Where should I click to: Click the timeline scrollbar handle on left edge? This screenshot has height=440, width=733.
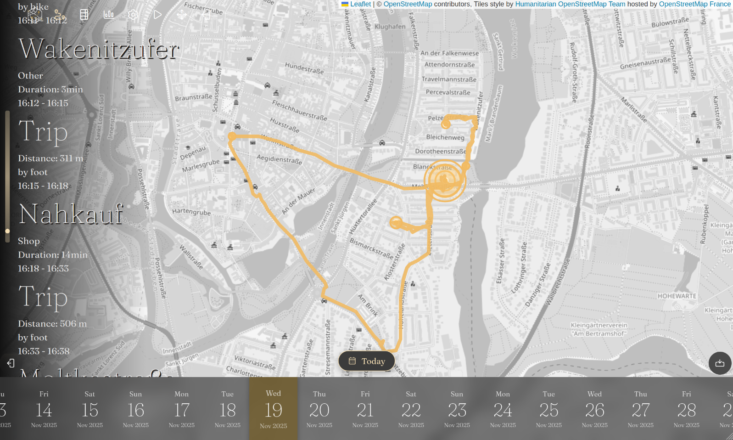click(7, 231)
